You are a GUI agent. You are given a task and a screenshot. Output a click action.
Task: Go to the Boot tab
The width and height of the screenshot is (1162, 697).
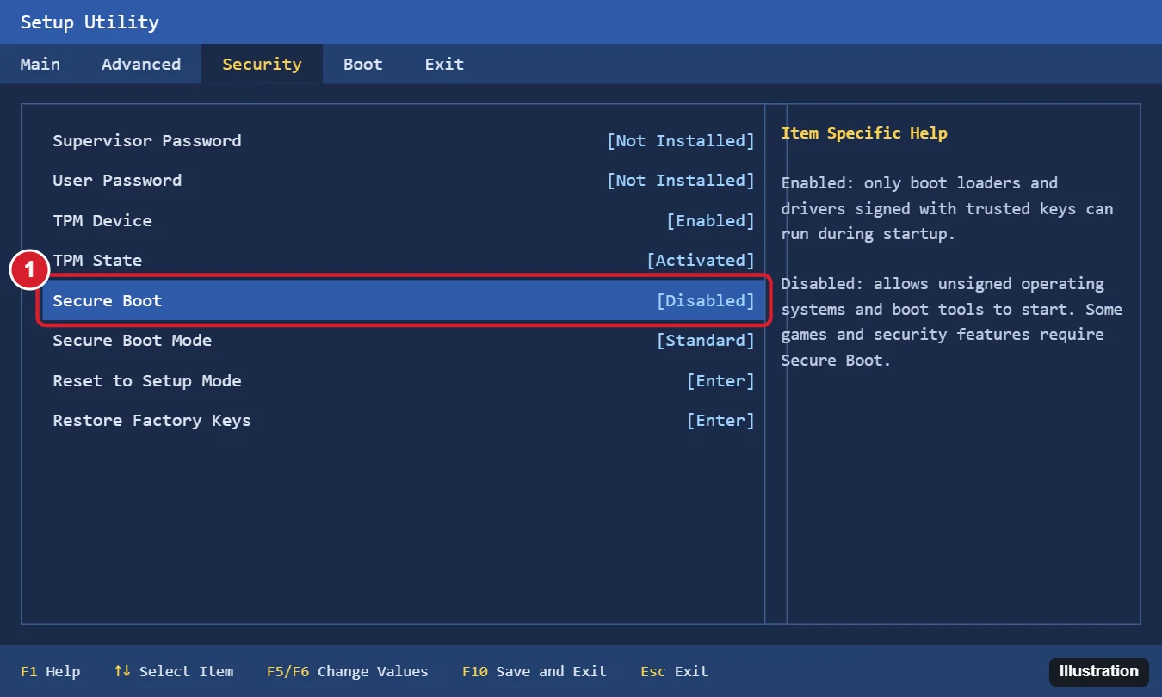(x=363, y=65)
